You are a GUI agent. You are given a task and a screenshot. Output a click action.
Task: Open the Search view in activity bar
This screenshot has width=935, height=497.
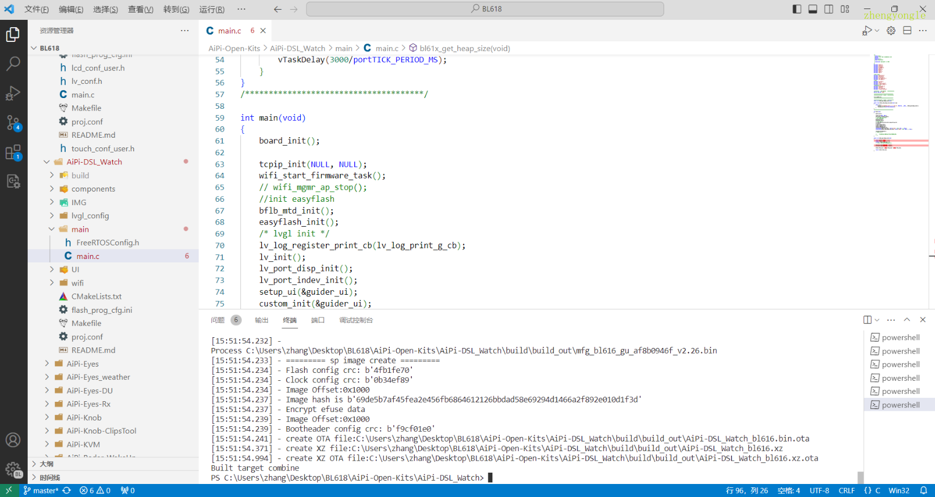(13, 63)
